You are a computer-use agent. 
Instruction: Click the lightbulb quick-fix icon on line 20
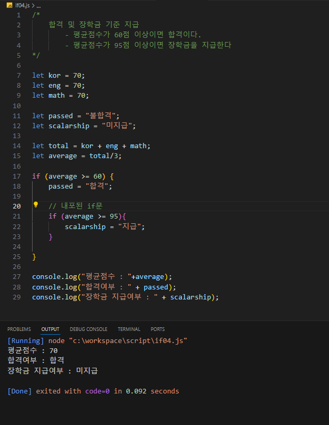(x=36, y=205)
